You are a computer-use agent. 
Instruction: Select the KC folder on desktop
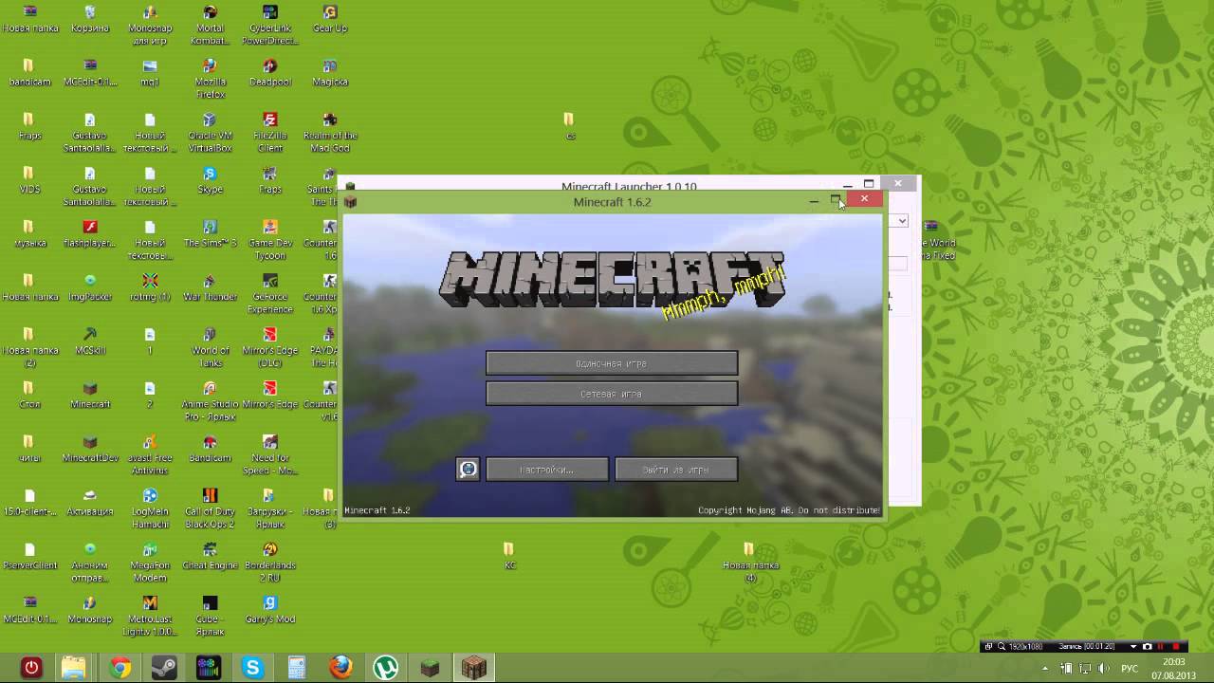tap(509, 557)
